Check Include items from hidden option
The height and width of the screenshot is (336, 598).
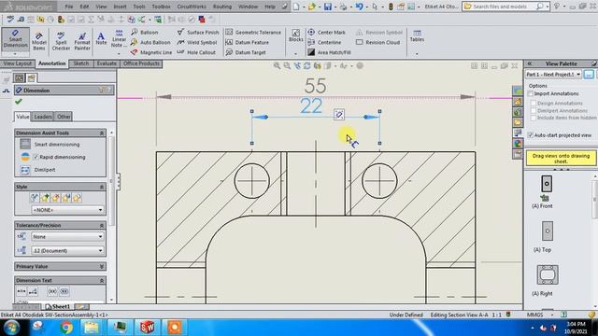(x=534, y=118)
